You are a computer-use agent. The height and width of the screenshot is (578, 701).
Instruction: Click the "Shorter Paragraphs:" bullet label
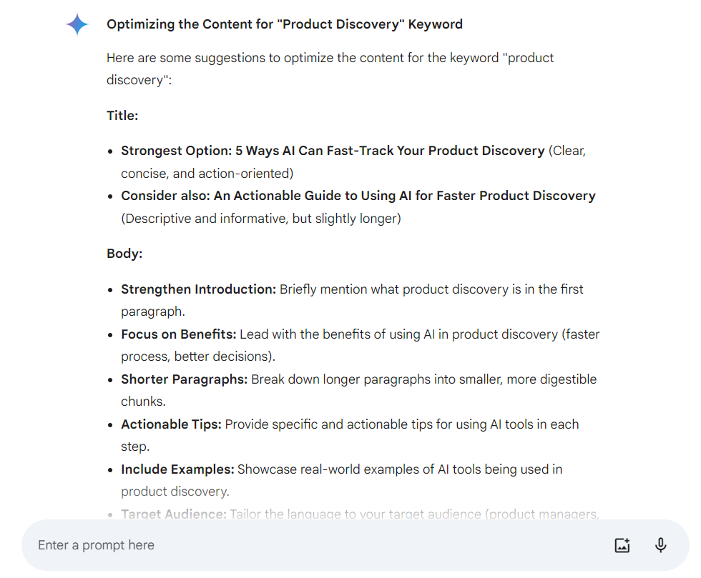[184, 379]
